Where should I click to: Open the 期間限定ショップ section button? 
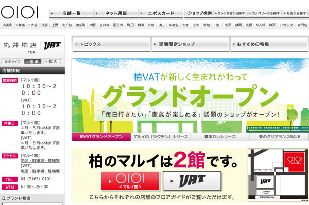191,44
